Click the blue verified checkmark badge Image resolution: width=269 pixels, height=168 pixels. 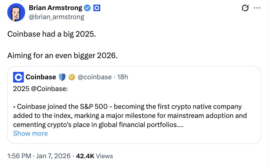pos(87,7)
